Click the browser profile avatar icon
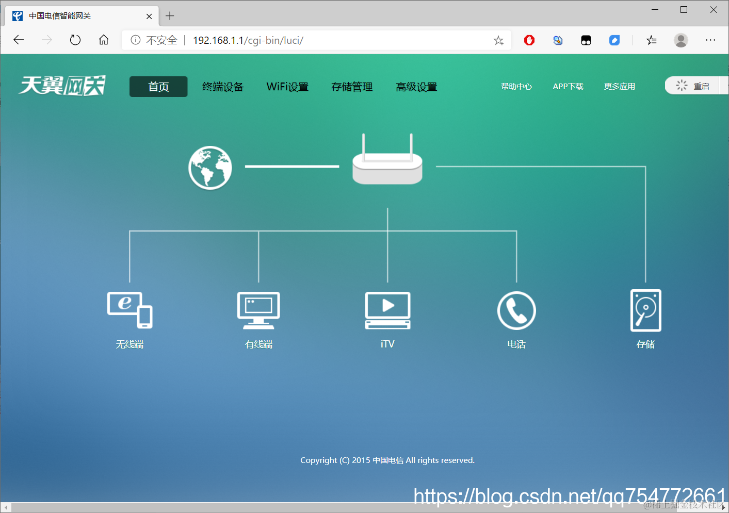Viewport: 729px width, 513px height. [681, 40]
